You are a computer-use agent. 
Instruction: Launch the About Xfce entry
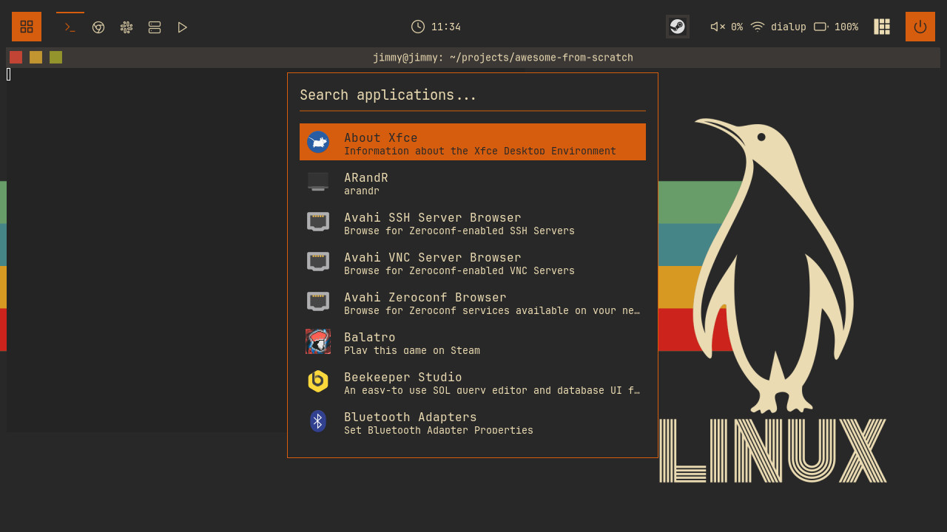click(x=473, y=142)
